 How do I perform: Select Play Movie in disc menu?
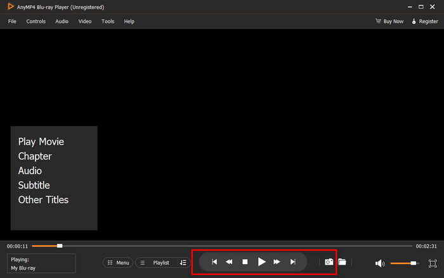coord(41,142)
